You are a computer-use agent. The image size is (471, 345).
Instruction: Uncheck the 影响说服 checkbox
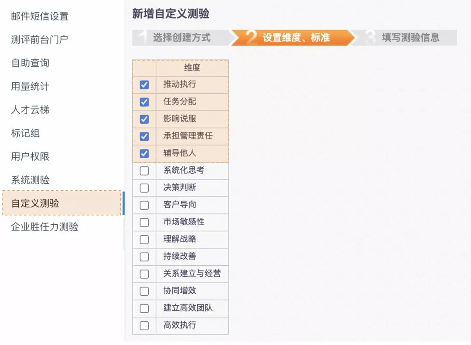tap(144, 119)
